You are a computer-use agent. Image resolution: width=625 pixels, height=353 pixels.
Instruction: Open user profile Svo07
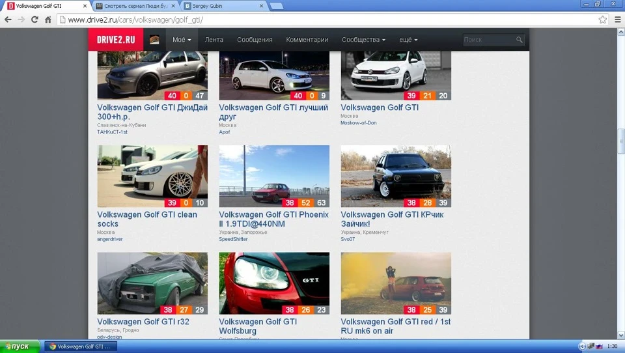tap(348, 239)
